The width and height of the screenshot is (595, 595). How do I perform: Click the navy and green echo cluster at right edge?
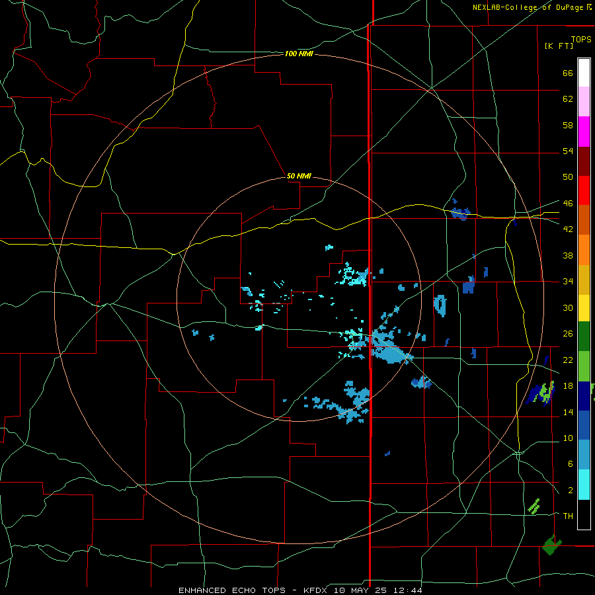(540, 394)
